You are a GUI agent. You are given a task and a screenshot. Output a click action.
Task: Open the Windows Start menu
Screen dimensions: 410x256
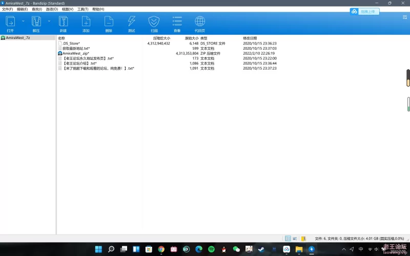pyautogui.click(x=98, y=249)
